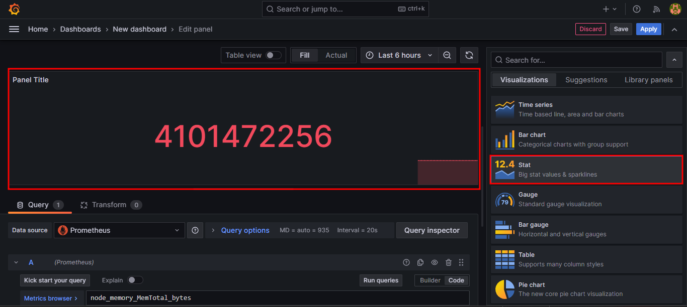Expand Query options
Screen dimensions: 687x307
tap(245, 230)
